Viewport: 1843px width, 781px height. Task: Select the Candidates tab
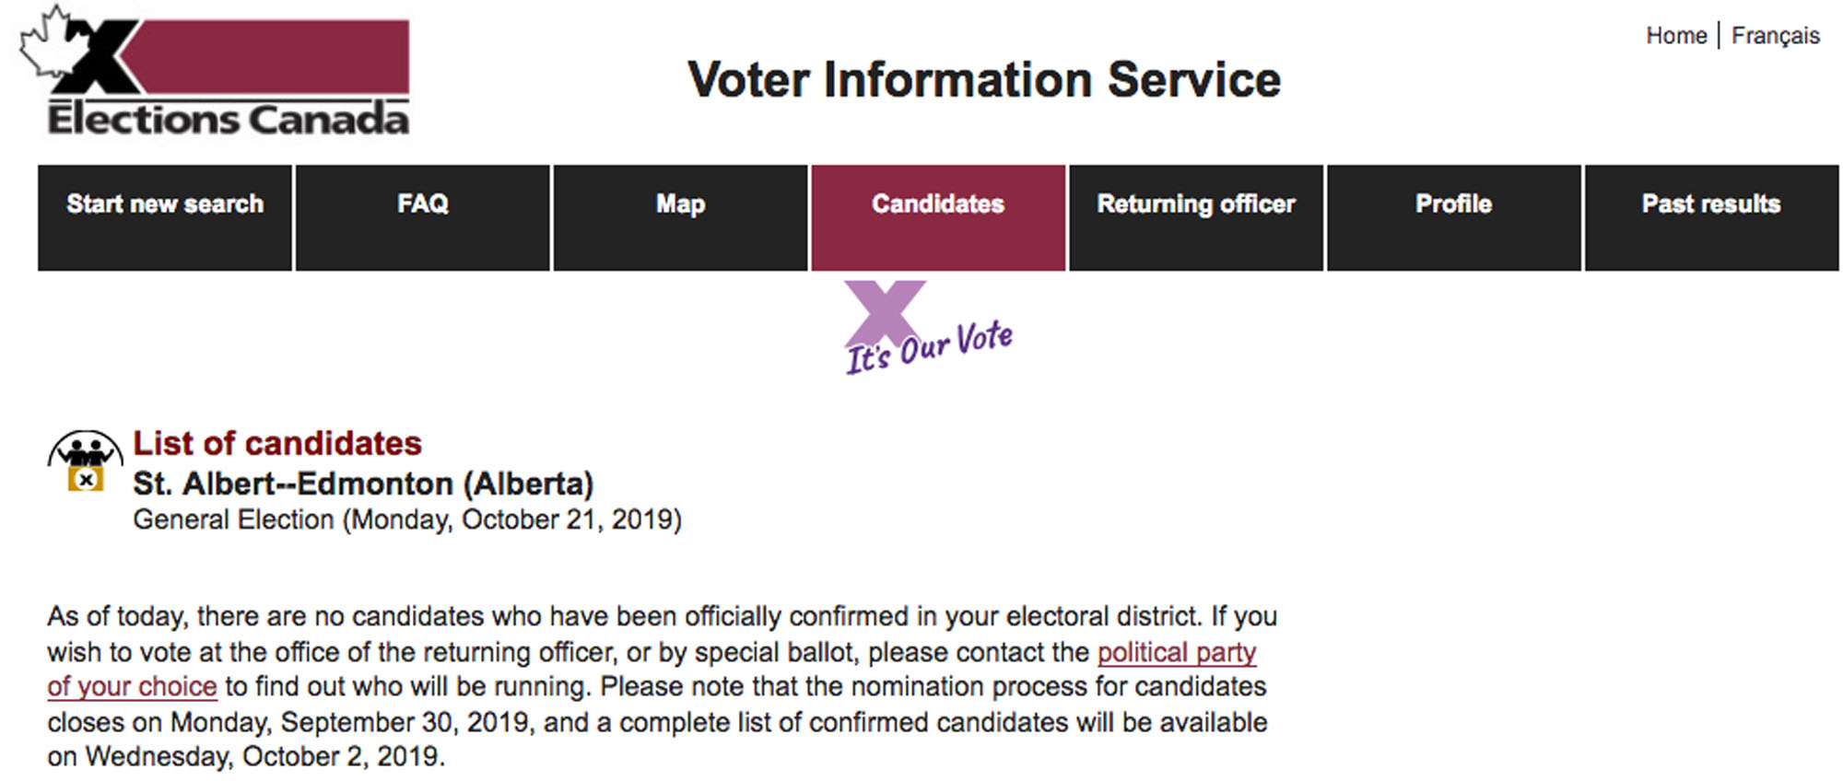click(x=938, y=218)
